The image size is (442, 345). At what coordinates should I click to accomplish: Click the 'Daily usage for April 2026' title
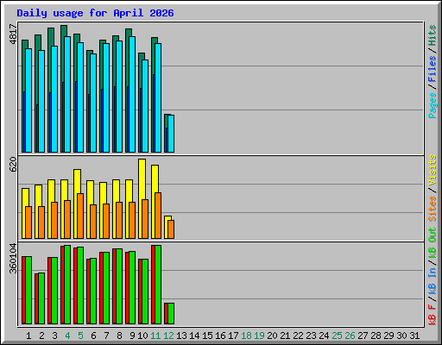95,13
